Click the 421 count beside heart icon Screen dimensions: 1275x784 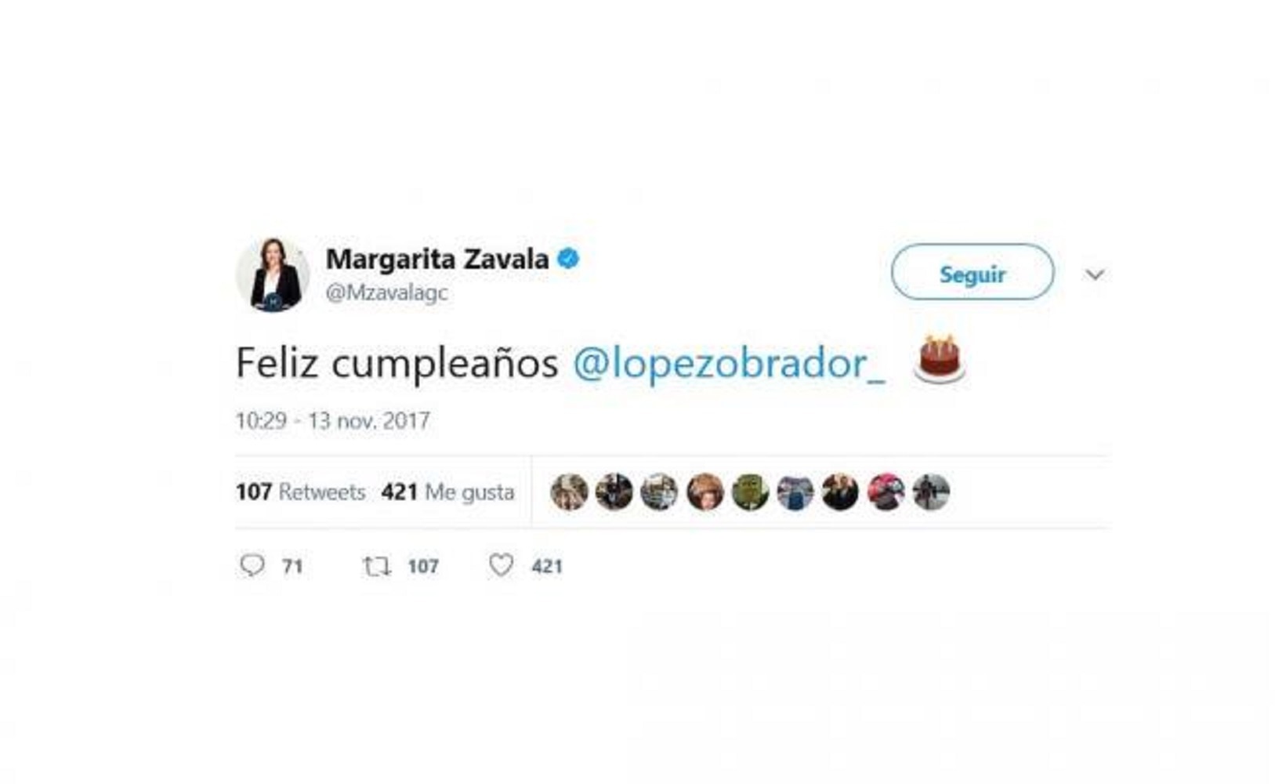(x=547, y=566)
